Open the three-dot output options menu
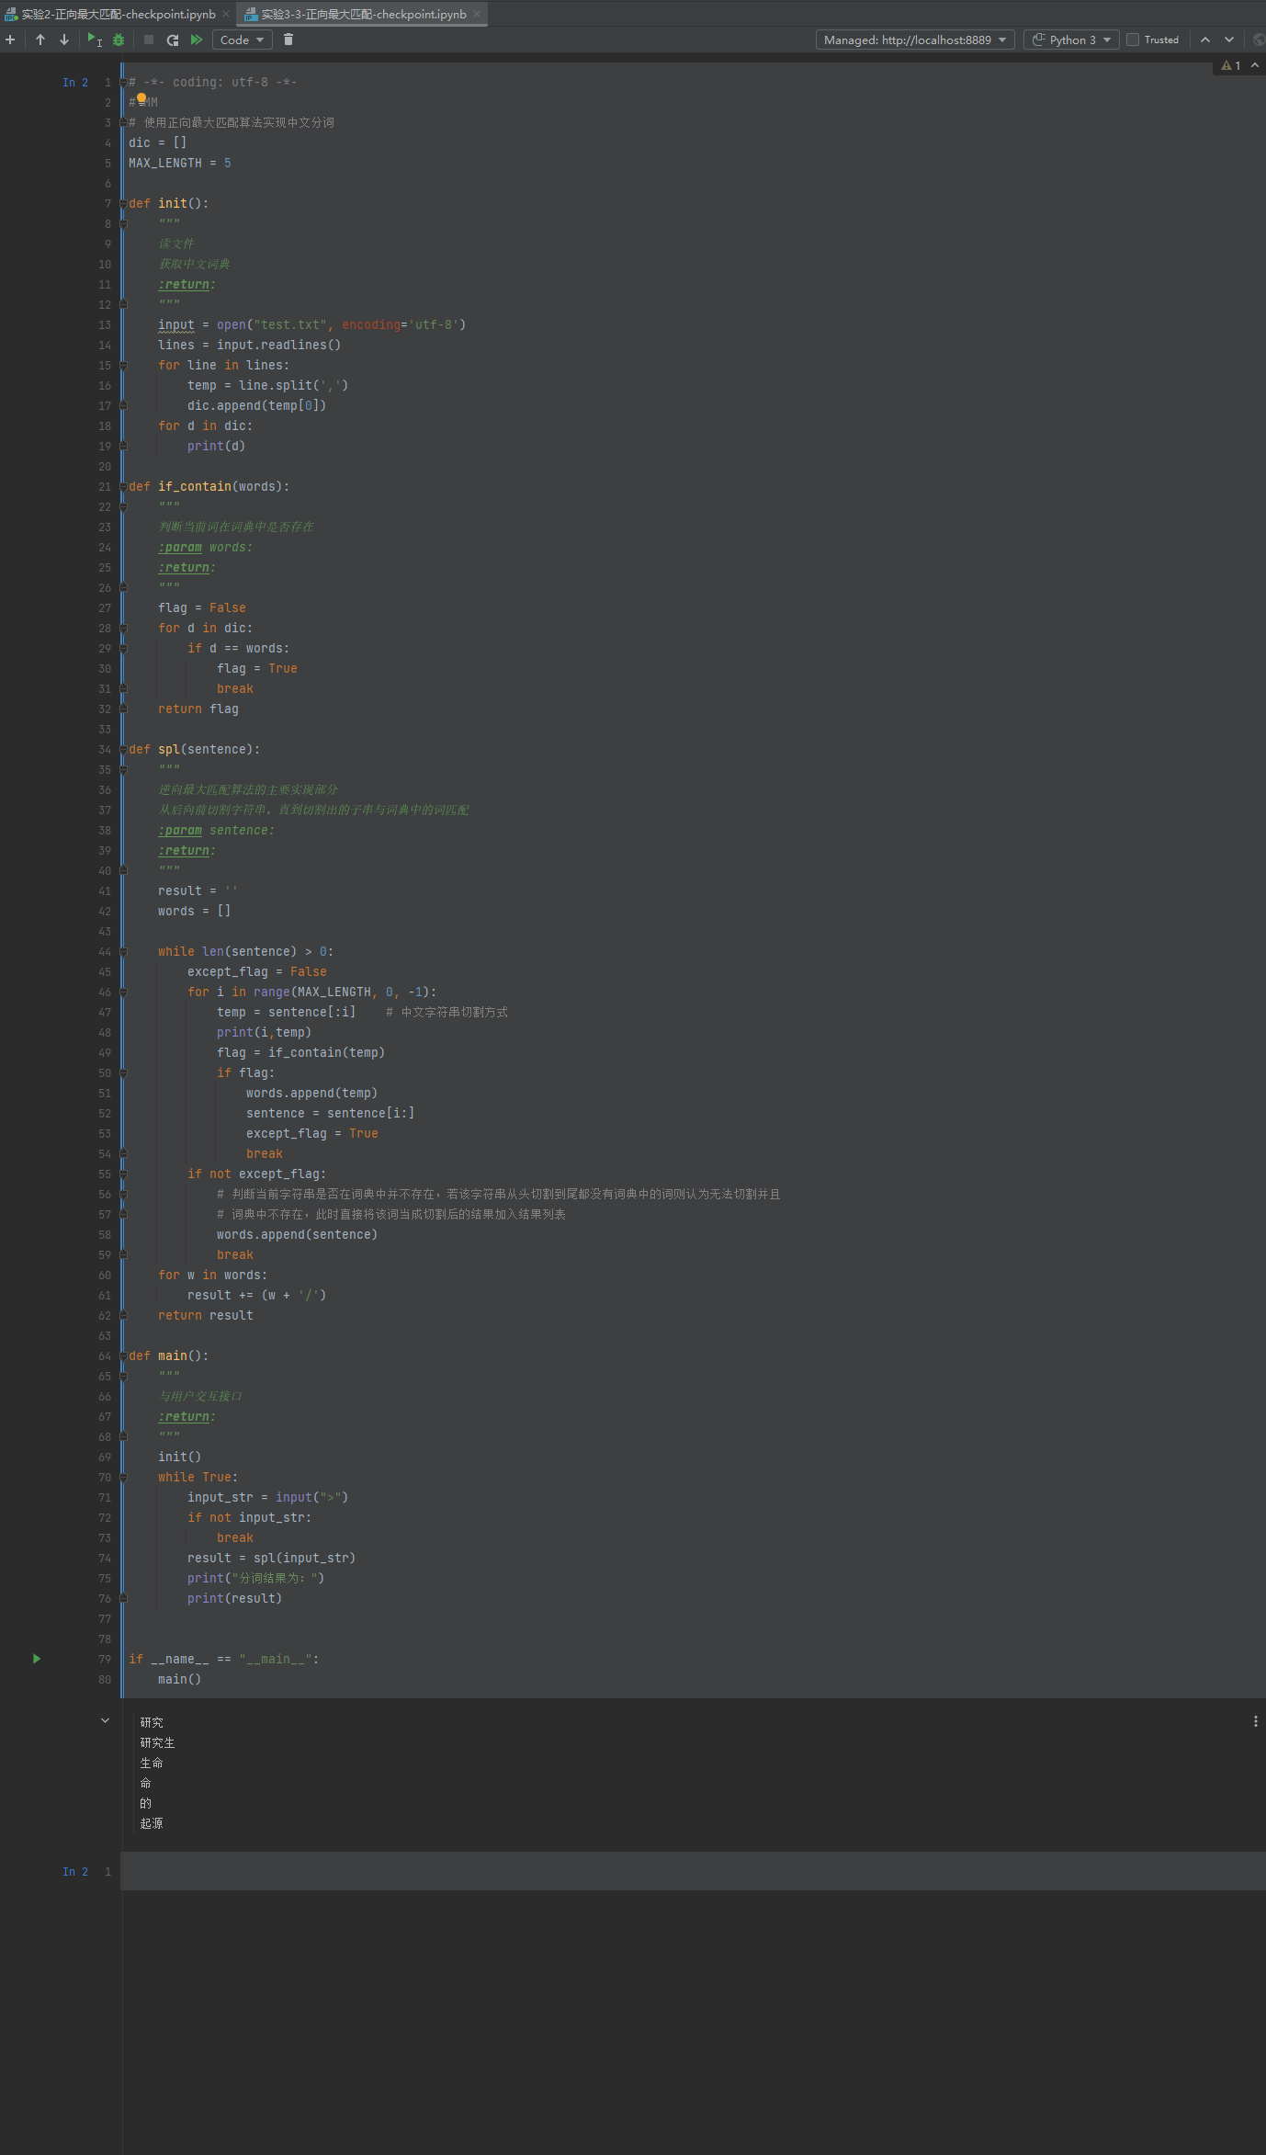 (1256, 1721)
